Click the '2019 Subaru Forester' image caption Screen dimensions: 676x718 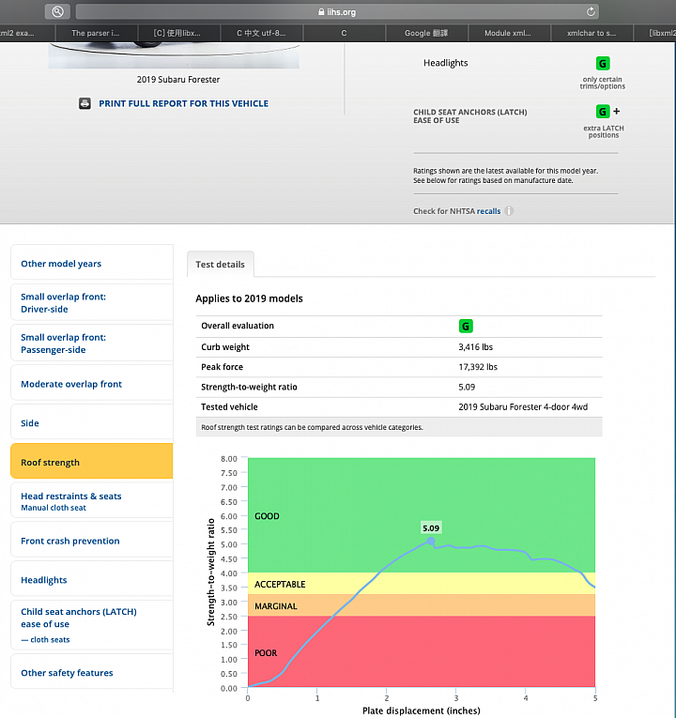tap(178, 80)
